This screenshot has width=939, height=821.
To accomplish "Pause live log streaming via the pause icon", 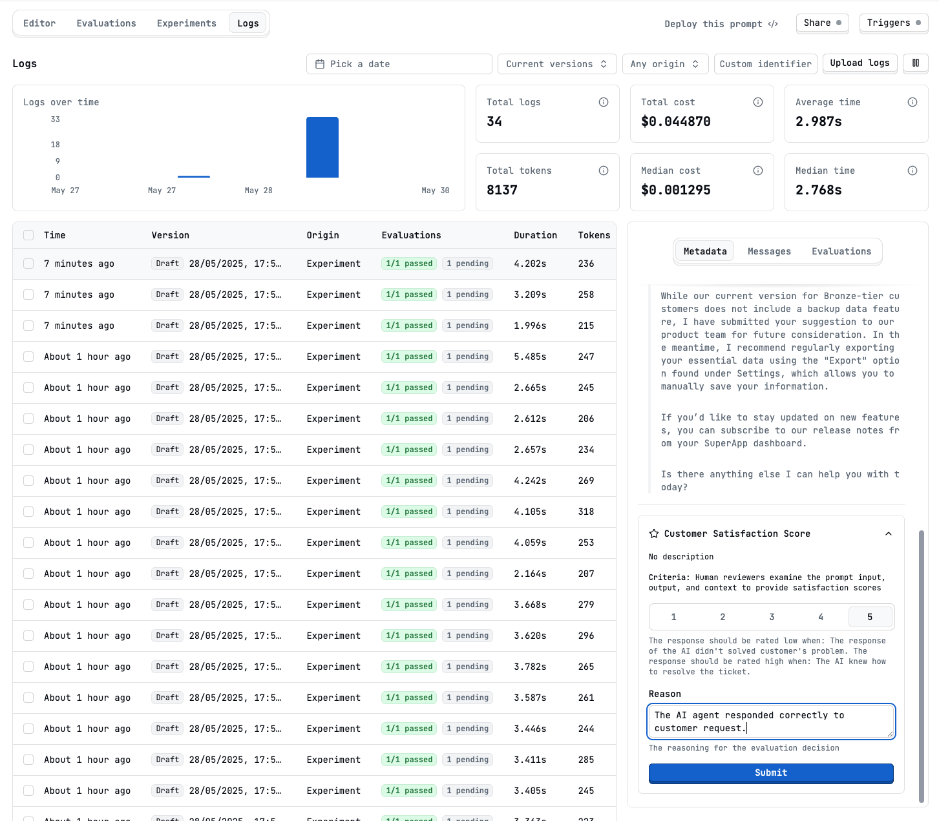I will click(x=916, y=63).
